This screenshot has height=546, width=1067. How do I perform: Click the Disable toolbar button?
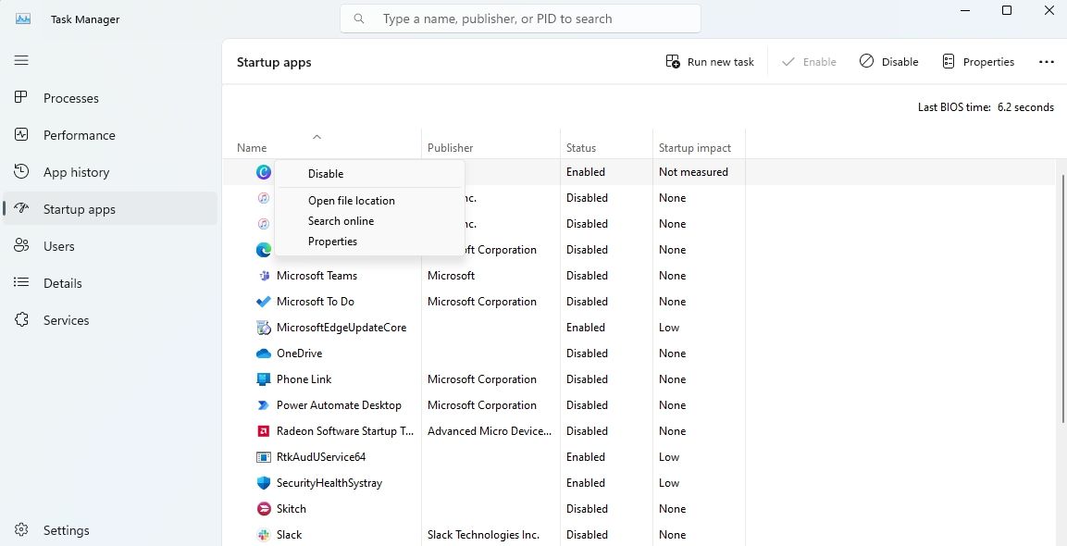887,61
